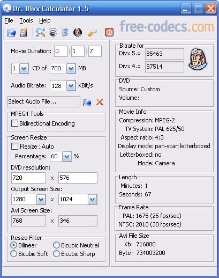Click the save notepad toolbar icon
The height and width of the screenshot is (278, 219).
[x=24, y=33]
